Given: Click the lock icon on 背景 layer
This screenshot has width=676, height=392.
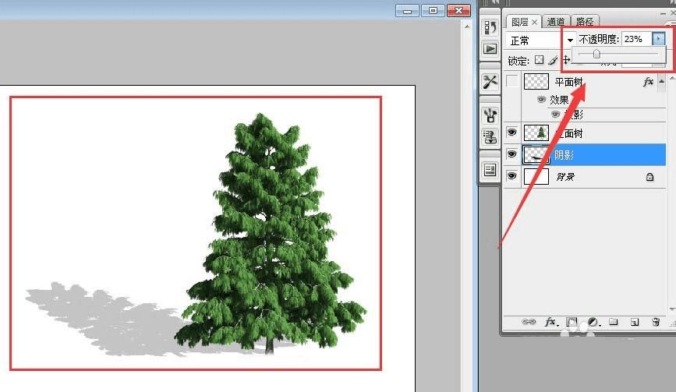Looking at the screenshot, I should (649, 177).
